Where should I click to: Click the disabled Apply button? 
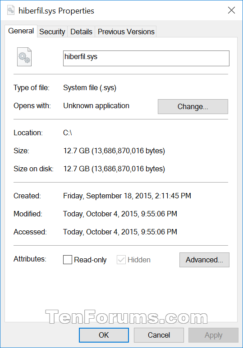(214, 335)
